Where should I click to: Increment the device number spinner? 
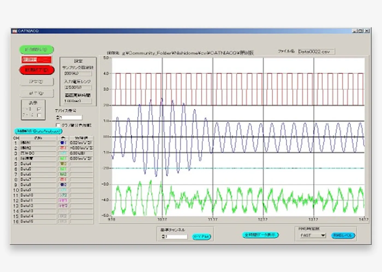click(x=57, y=116)
